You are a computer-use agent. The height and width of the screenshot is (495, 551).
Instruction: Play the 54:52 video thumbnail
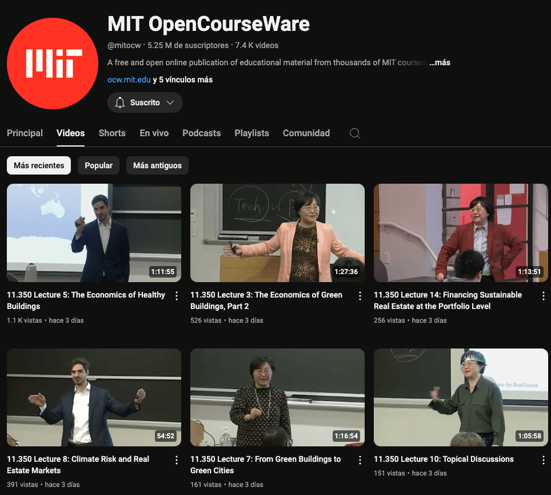coord(94,397)
